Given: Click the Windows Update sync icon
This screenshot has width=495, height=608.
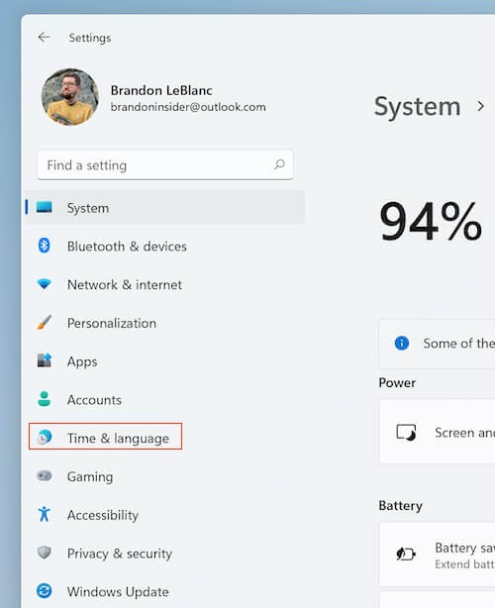Looking at the screenshot, I should pyautogui.click(x=45, y=590).
